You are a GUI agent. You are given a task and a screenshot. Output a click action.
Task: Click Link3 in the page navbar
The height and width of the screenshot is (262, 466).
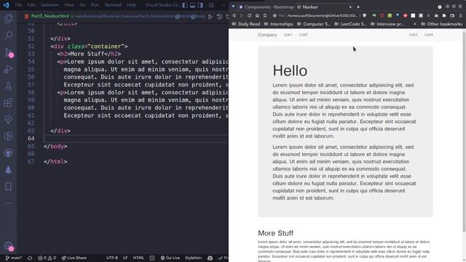(413, 35)
